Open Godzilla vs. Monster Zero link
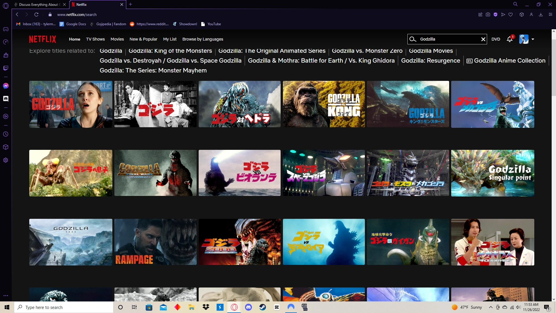556x313 pixels. pos(367,51)
